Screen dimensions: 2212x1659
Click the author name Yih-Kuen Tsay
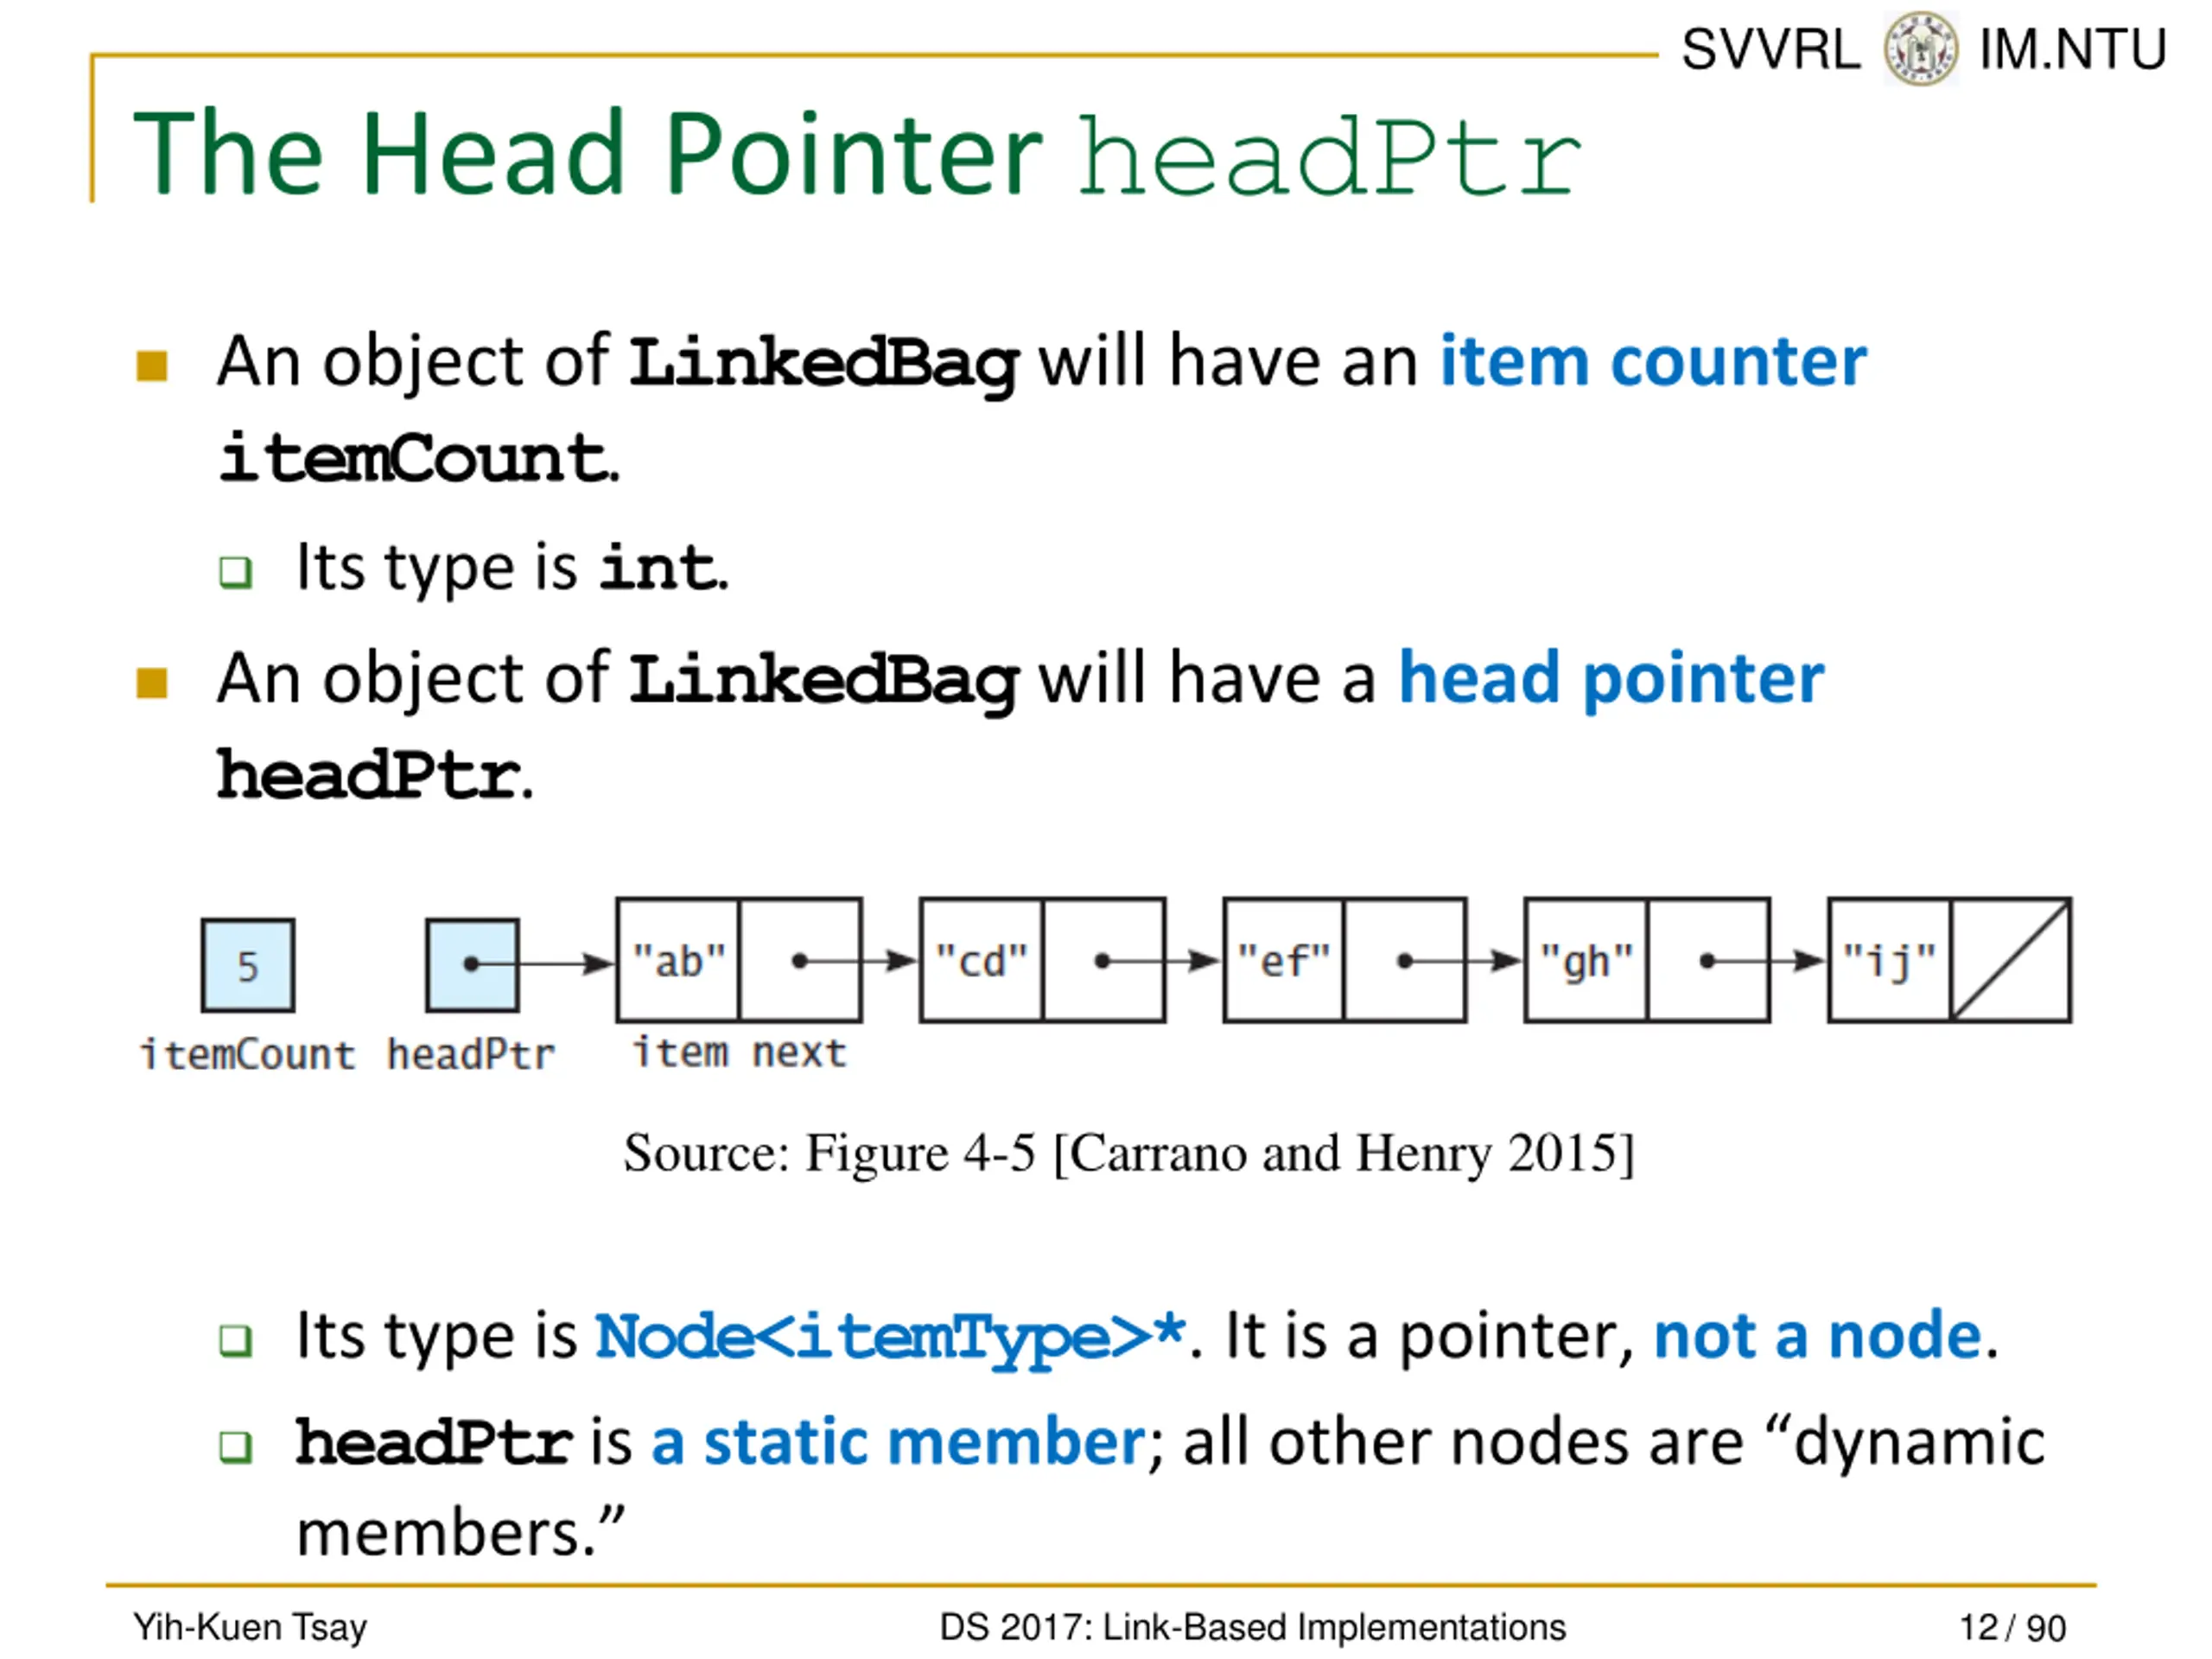(x=250, y=1627)
